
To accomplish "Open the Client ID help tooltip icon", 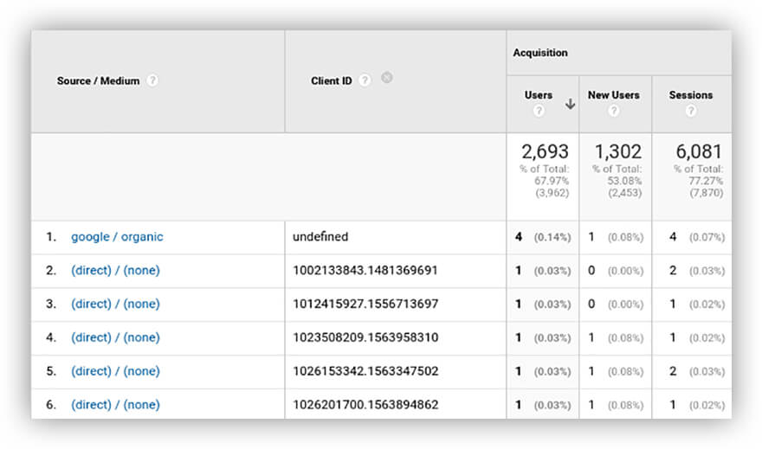I will coord(365,80).
